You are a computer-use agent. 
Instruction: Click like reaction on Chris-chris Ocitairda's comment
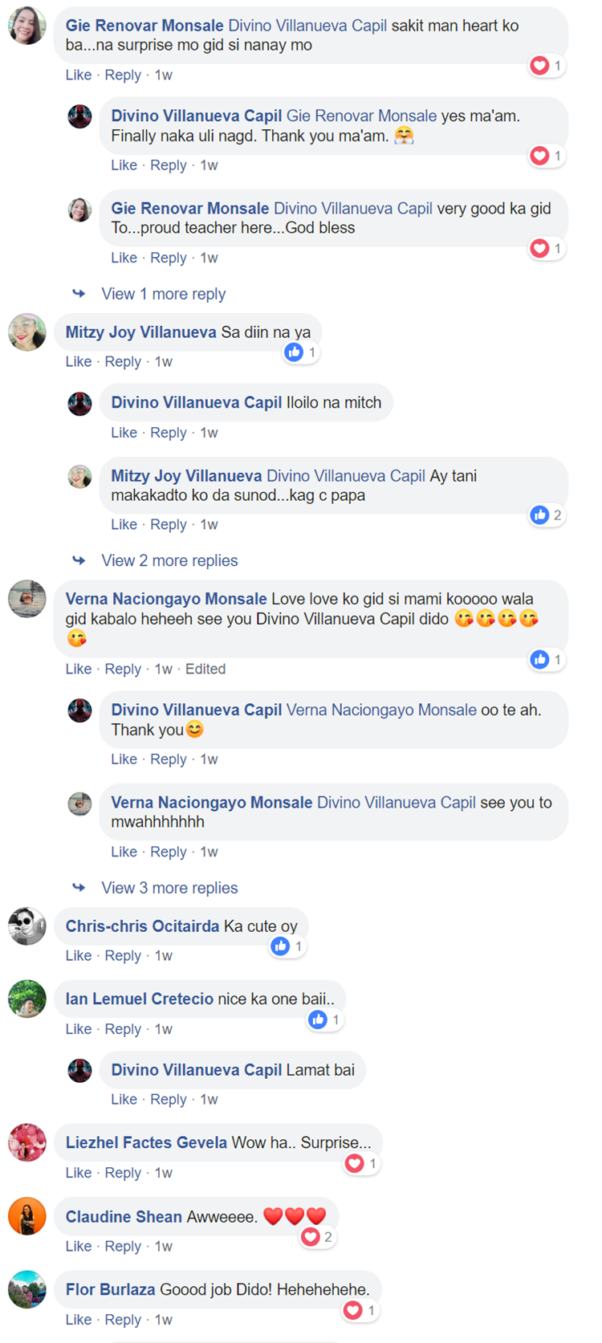(x=287, y=946)
